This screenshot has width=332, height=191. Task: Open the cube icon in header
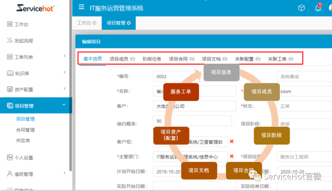tap(301, 8)
